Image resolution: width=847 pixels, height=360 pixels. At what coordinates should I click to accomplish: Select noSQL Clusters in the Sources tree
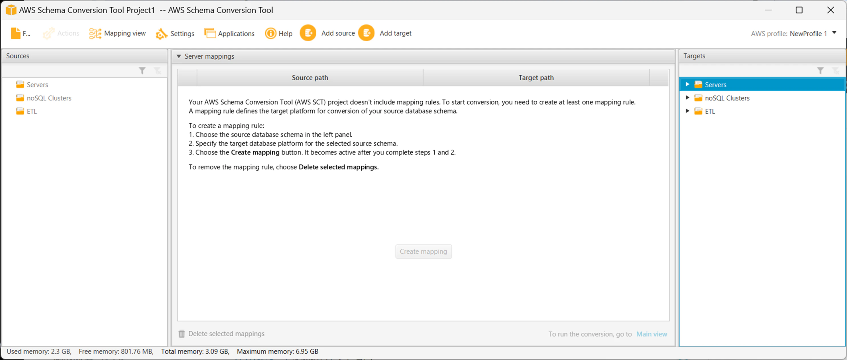(49, 98)
